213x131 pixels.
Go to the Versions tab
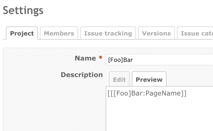point(156,33)
